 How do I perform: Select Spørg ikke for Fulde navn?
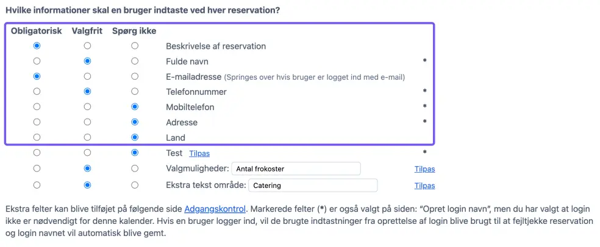(135, 61)
